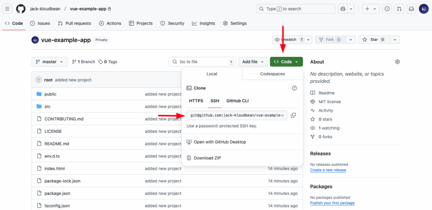Screen dimensions: 432x210
Task: Go to the GitHub home logo
Action: [21, 9]
